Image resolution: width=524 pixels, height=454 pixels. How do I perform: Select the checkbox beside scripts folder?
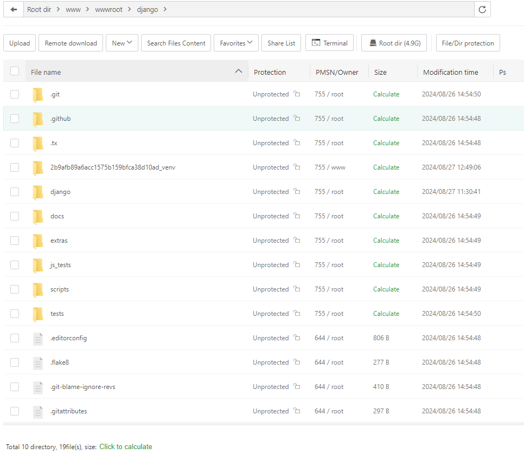15,289
